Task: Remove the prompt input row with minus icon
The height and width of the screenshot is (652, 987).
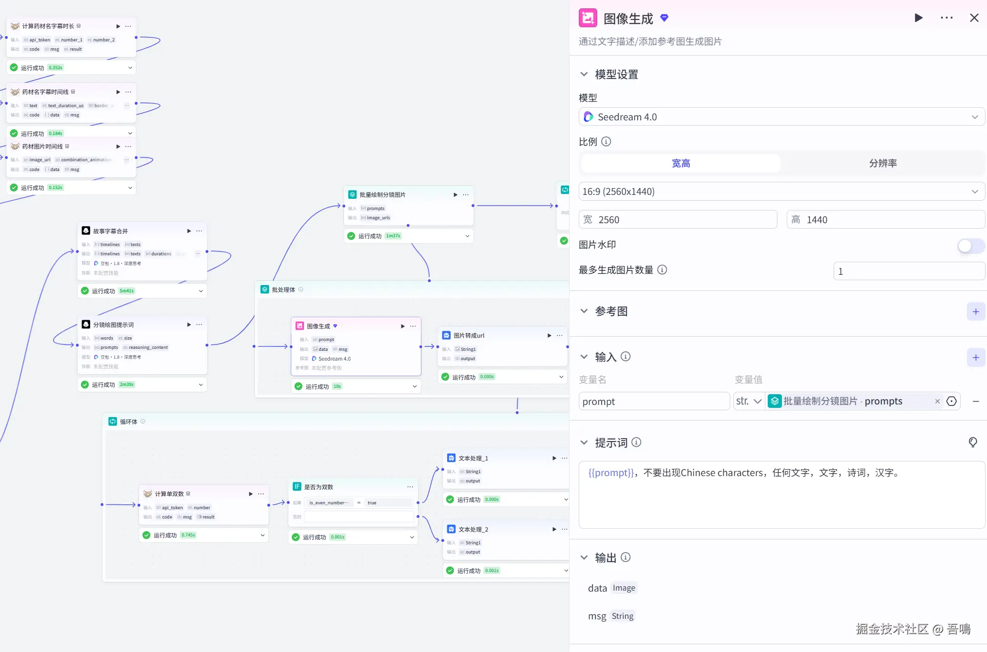Action: [976, 402]
